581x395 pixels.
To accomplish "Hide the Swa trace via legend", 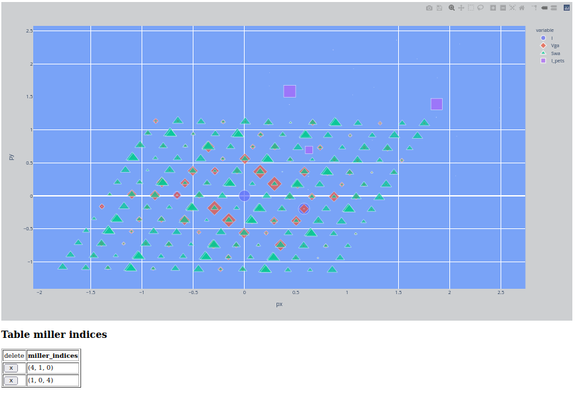I will [x=550, y=53].
